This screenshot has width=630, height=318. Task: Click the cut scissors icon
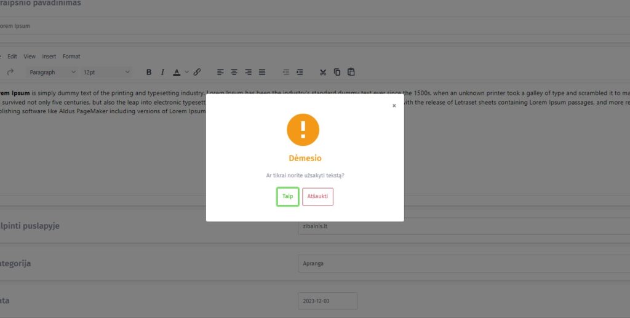[x=323, y=72]
